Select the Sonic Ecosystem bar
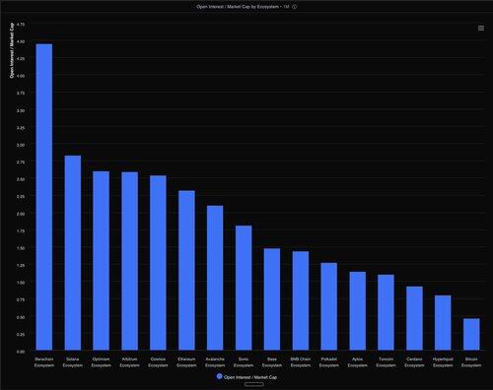 coord(244,288)
